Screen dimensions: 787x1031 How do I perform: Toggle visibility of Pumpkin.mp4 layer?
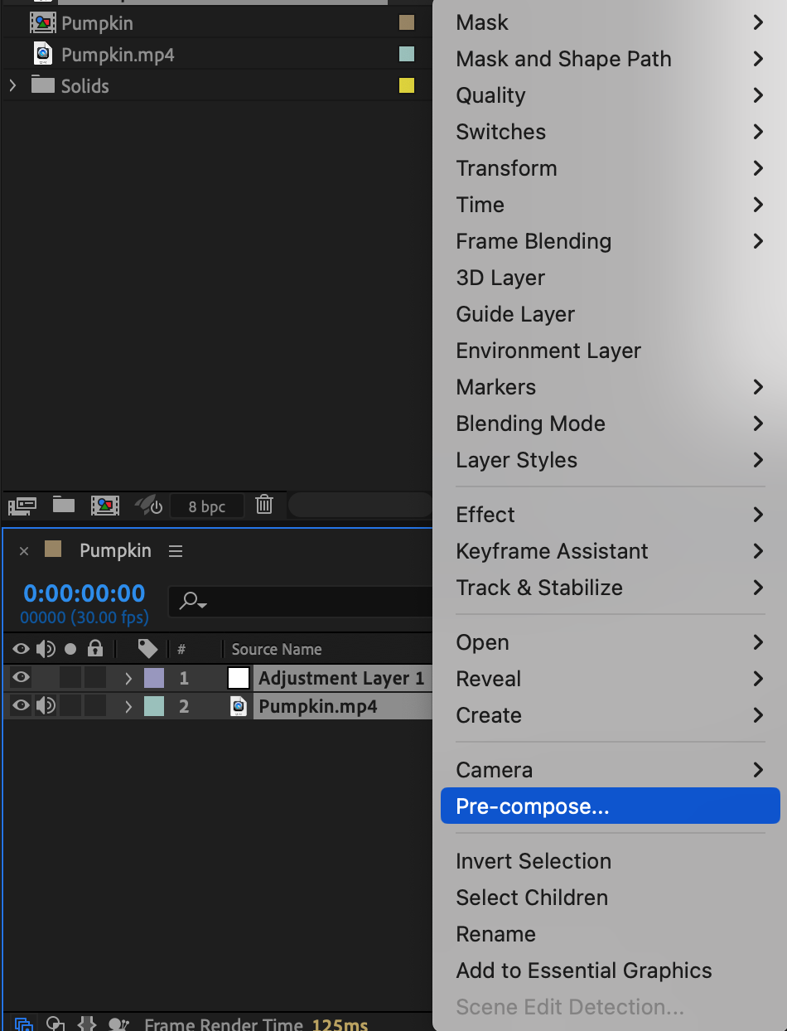click(21, 706)
